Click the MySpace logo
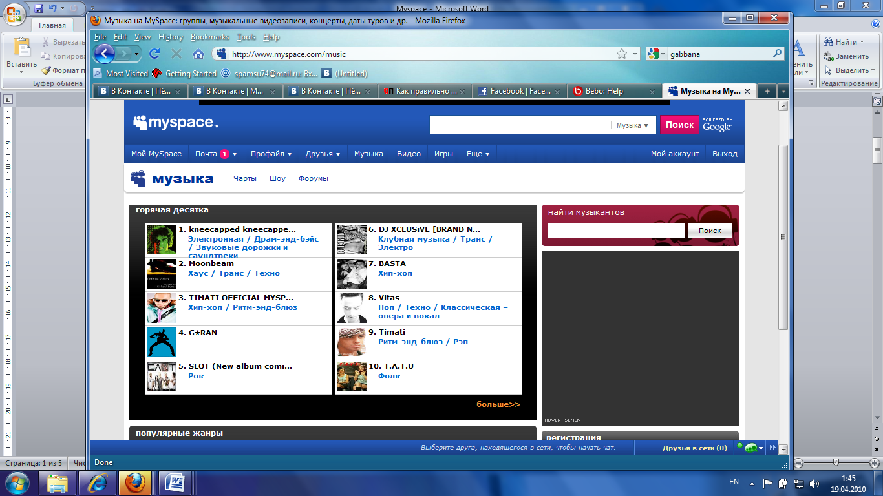883x496 pixels. [x=176, y=123]
